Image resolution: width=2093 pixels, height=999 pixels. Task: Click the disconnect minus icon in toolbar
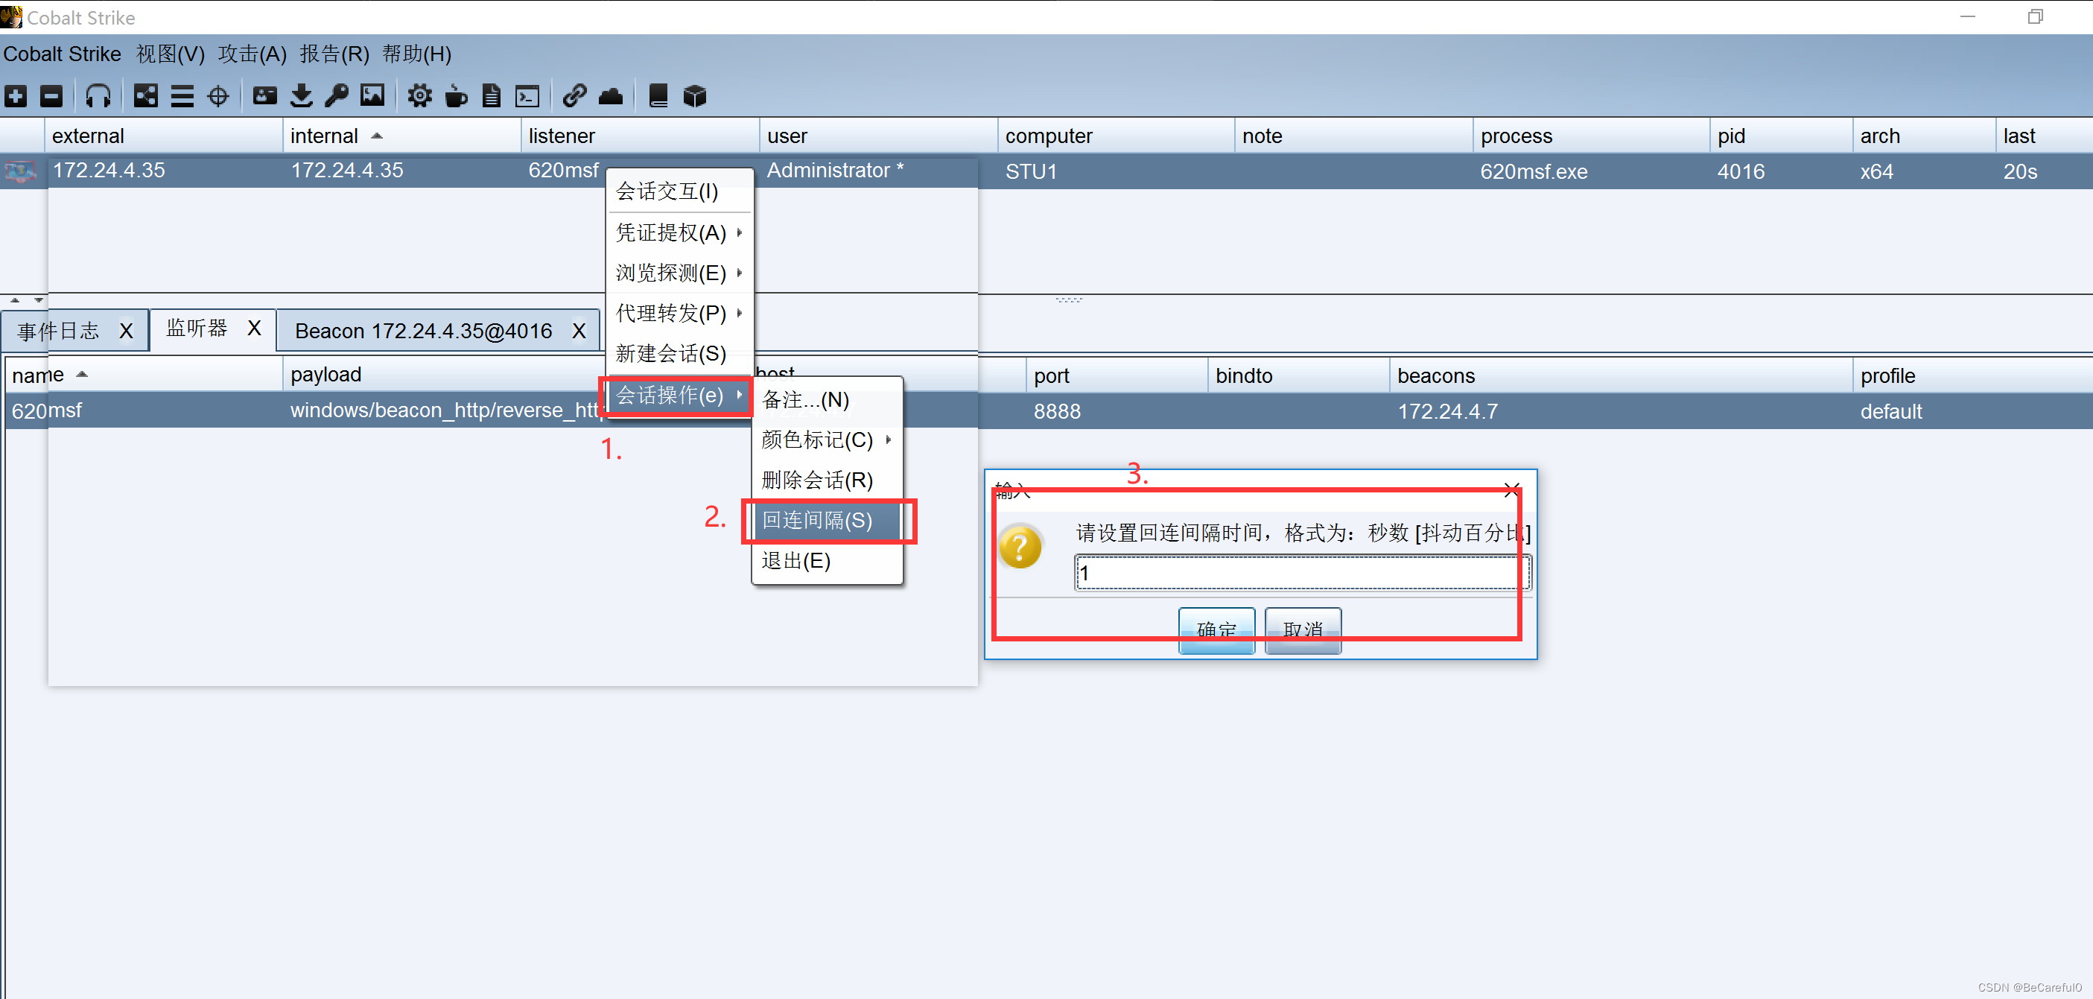51,96
